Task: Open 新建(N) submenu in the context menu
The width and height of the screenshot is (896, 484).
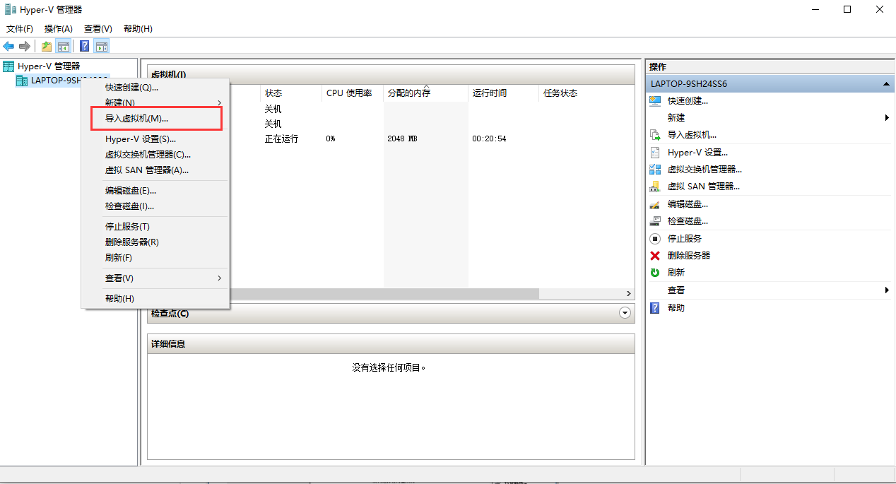Action: (x=155, y=102)
